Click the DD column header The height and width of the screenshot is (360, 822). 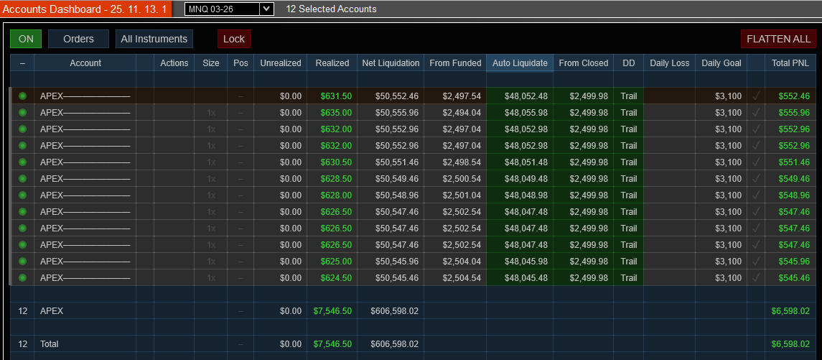click(629, 63)
